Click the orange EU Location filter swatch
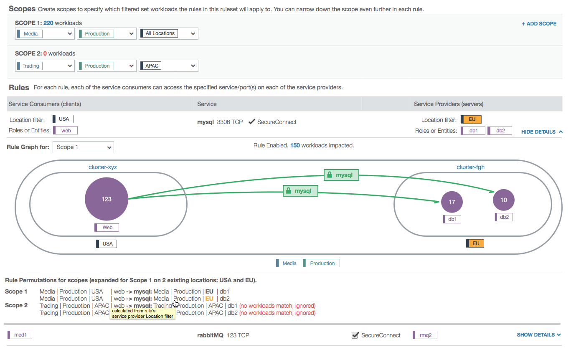 click(471, 119)
